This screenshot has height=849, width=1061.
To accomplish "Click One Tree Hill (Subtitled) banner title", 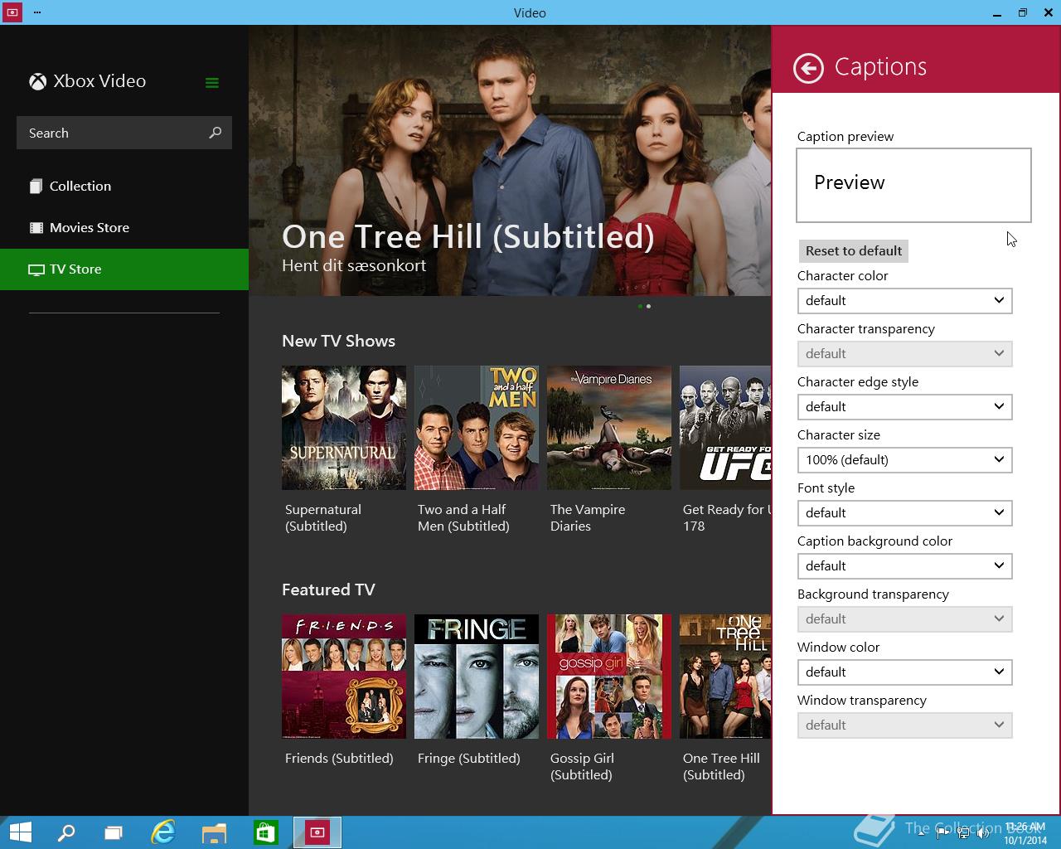I will click(468, 237).
